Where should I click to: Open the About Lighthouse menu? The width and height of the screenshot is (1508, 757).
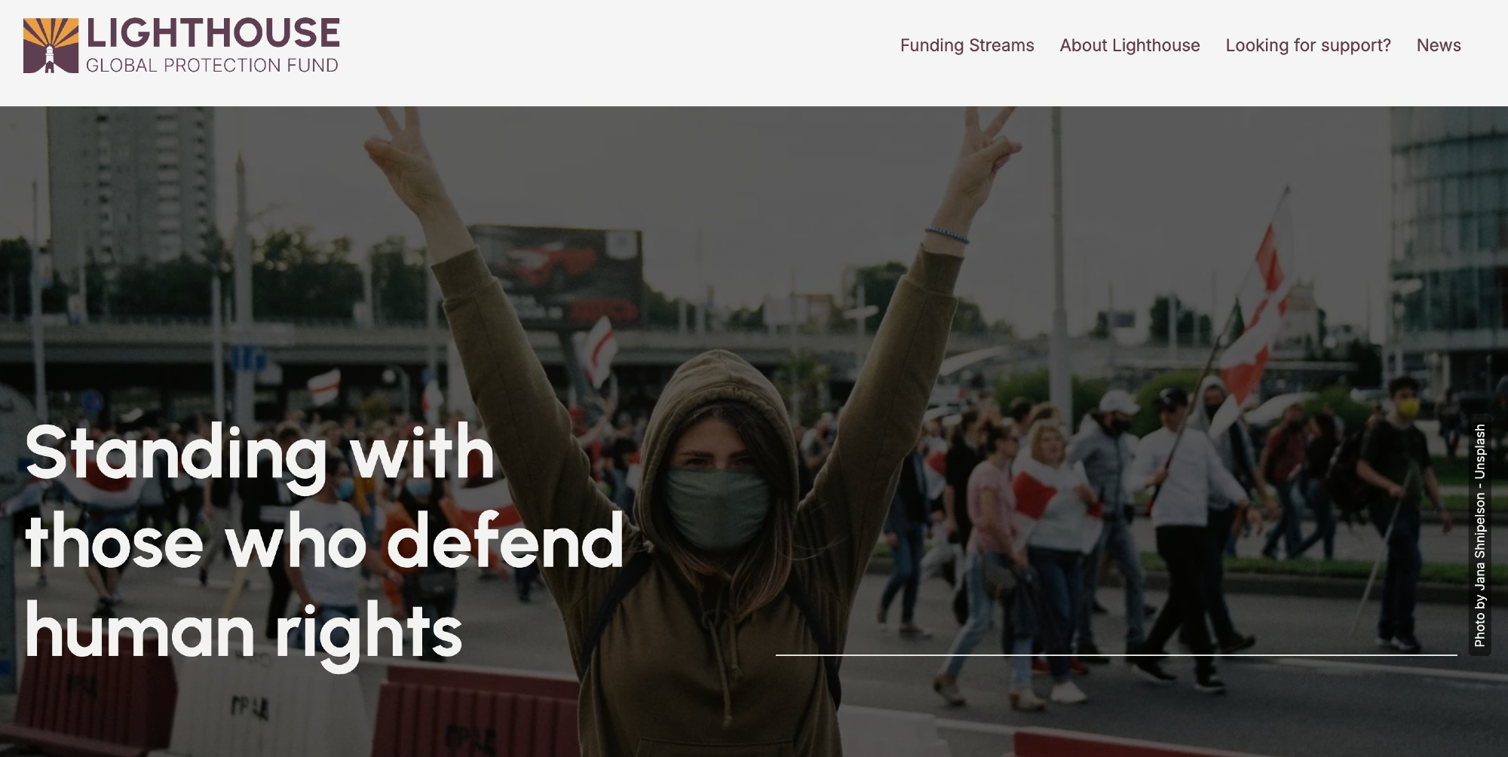pyautogui.click(x=1129, y=45)
